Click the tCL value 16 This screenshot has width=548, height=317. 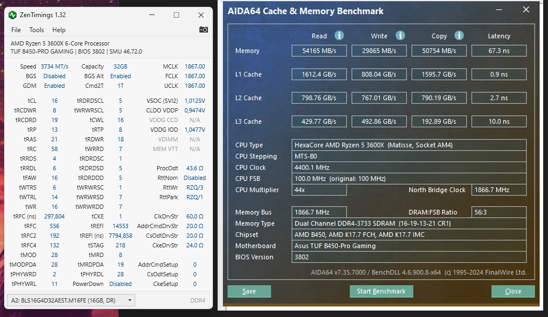click(x=55, y=101)
